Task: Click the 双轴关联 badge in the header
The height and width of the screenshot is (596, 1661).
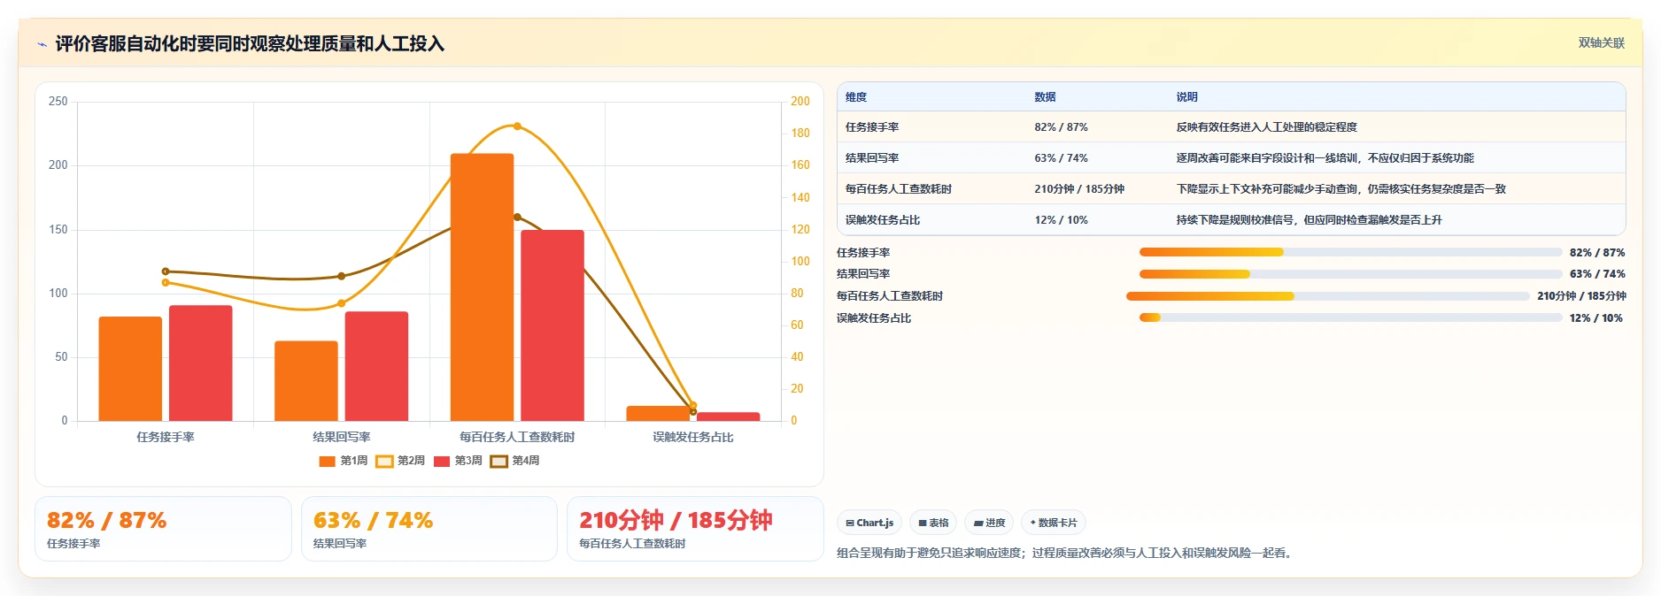Action: 1602,42
